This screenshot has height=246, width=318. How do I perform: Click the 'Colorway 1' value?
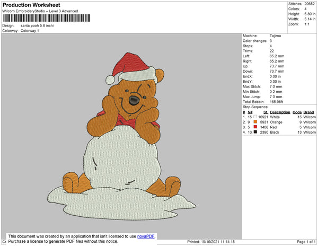pyautogui.click(x=30, y=31)
